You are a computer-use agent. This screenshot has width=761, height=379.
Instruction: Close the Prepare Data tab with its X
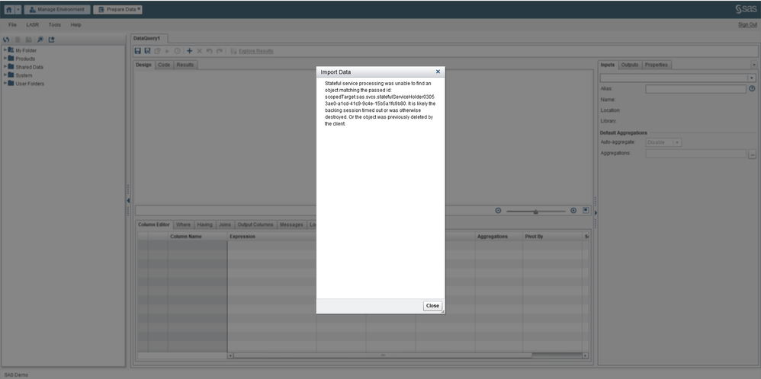139,8
